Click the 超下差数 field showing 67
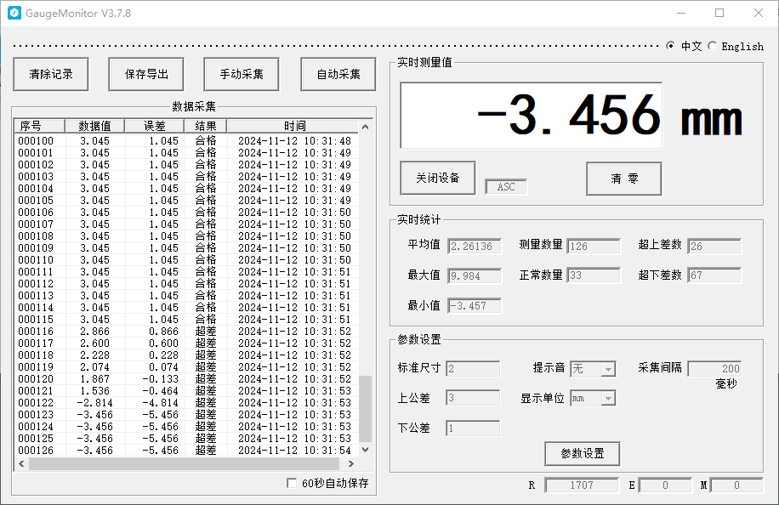 714,275
